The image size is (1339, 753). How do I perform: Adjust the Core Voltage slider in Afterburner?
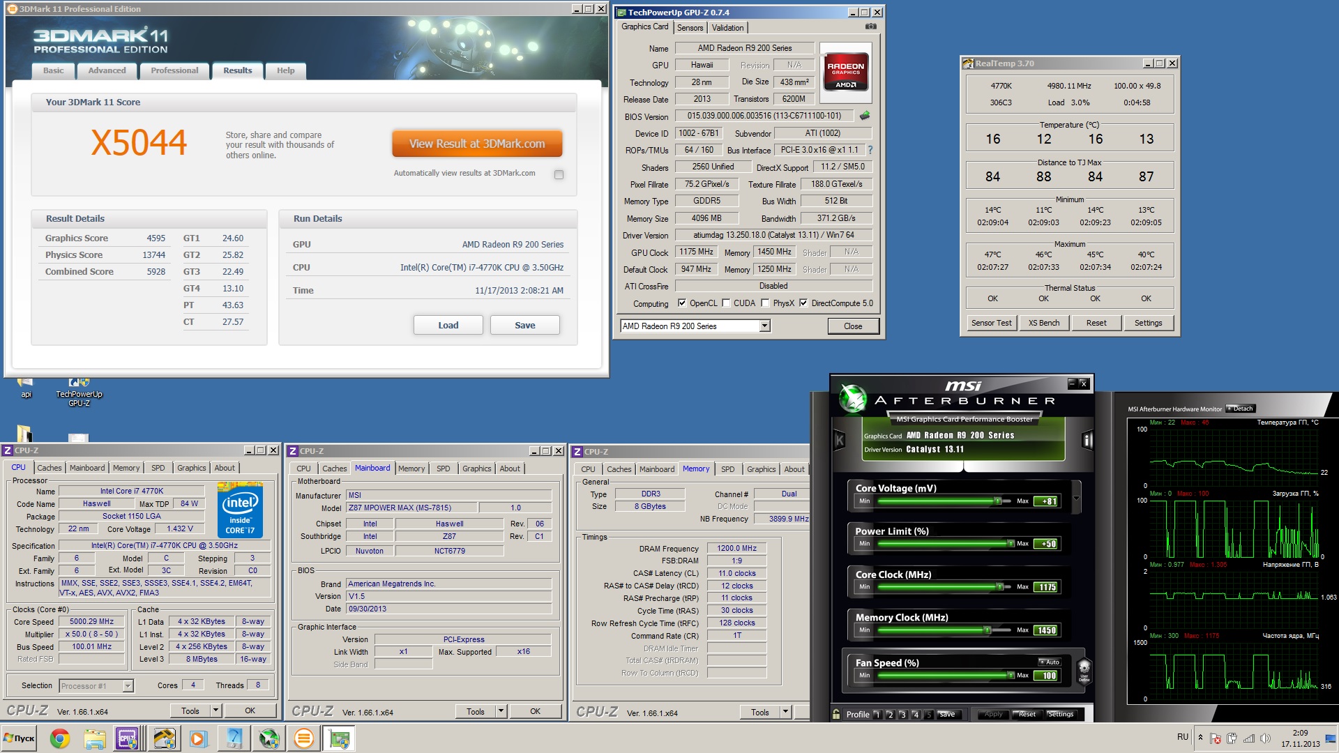tap(943, 501)
